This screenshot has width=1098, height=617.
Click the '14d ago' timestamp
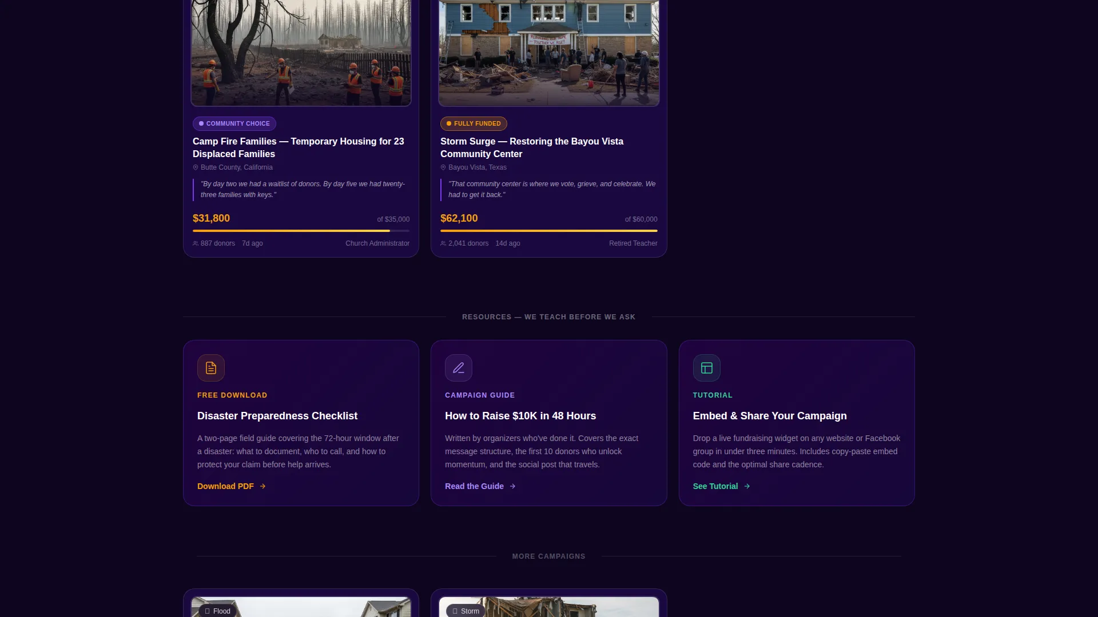(x=508, y=243)
